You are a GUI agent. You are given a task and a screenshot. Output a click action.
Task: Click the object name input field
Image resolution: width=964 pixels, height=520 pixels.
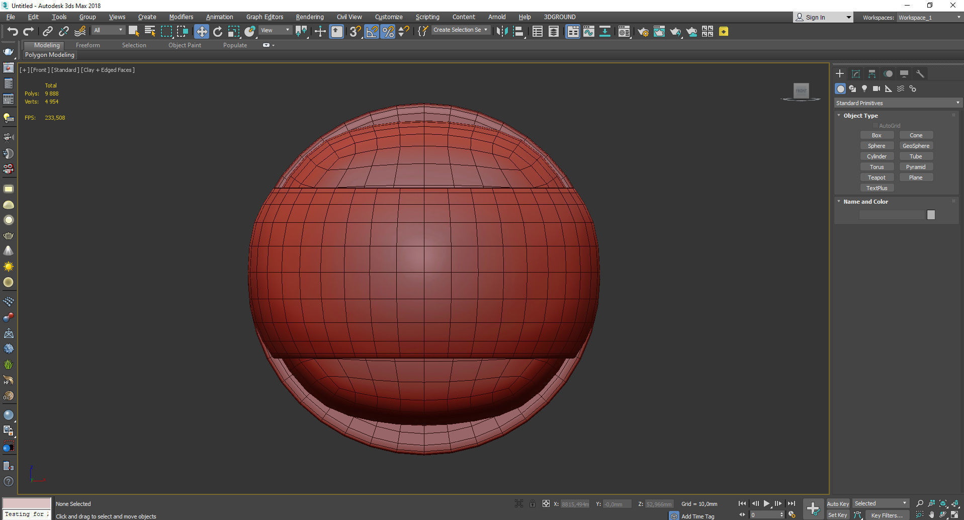[x=893, y=215]
